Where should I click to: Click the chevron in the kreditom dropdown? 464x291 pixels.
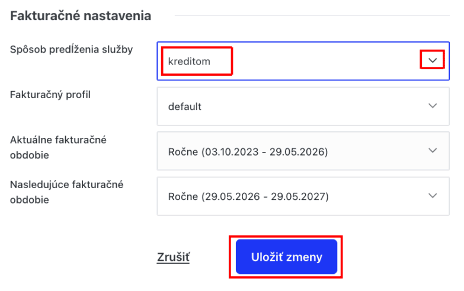pos(432,60)
